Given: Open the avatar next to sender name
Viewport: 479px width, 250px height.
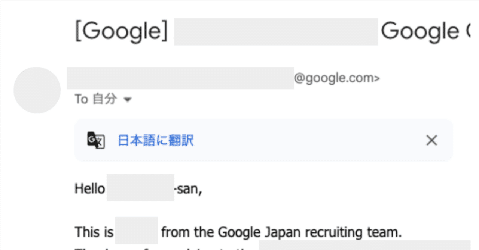Looking at the screenshot, I should (x=37, y=90).
